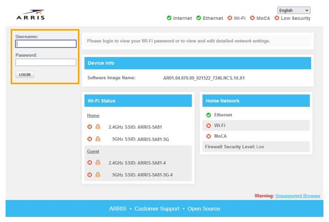Click the Username: label

(26, 37)
